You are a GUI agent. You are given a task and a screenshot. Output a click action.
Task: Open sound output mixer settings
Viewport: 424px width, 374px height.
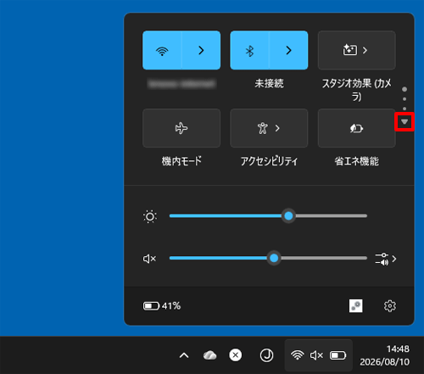coord(386,259)
